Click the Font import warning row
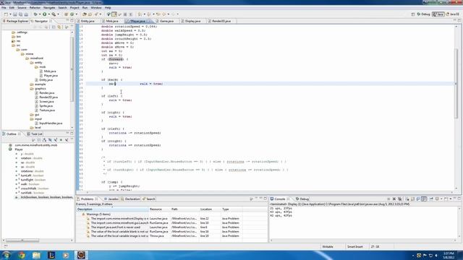Screen dimensions: 463x260 tap(116, 227)
